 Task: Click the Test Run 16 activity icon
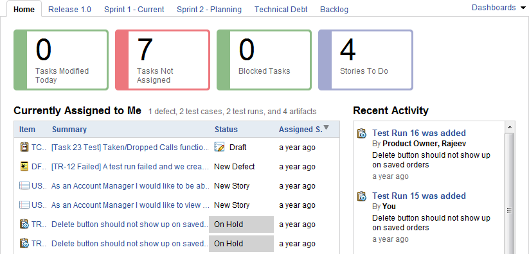point(362,133)
